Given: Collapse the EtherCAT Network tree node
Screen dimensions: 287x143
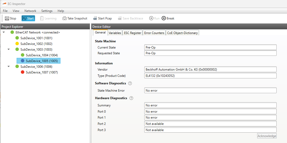Looking at the screenshot, I should pyautogui.click(x=4, y=32).
